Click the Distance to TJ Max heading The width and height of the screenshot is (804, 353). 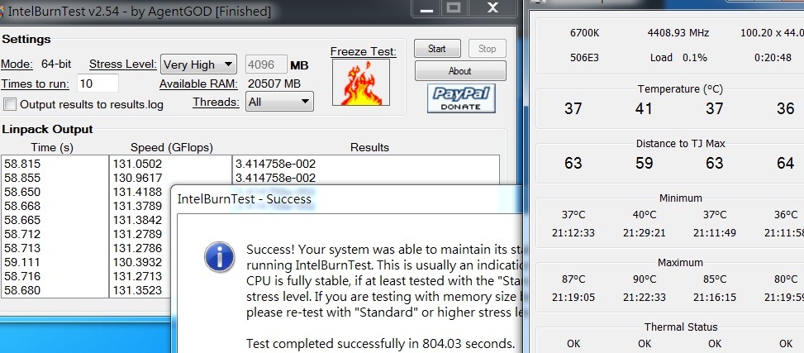680,144
